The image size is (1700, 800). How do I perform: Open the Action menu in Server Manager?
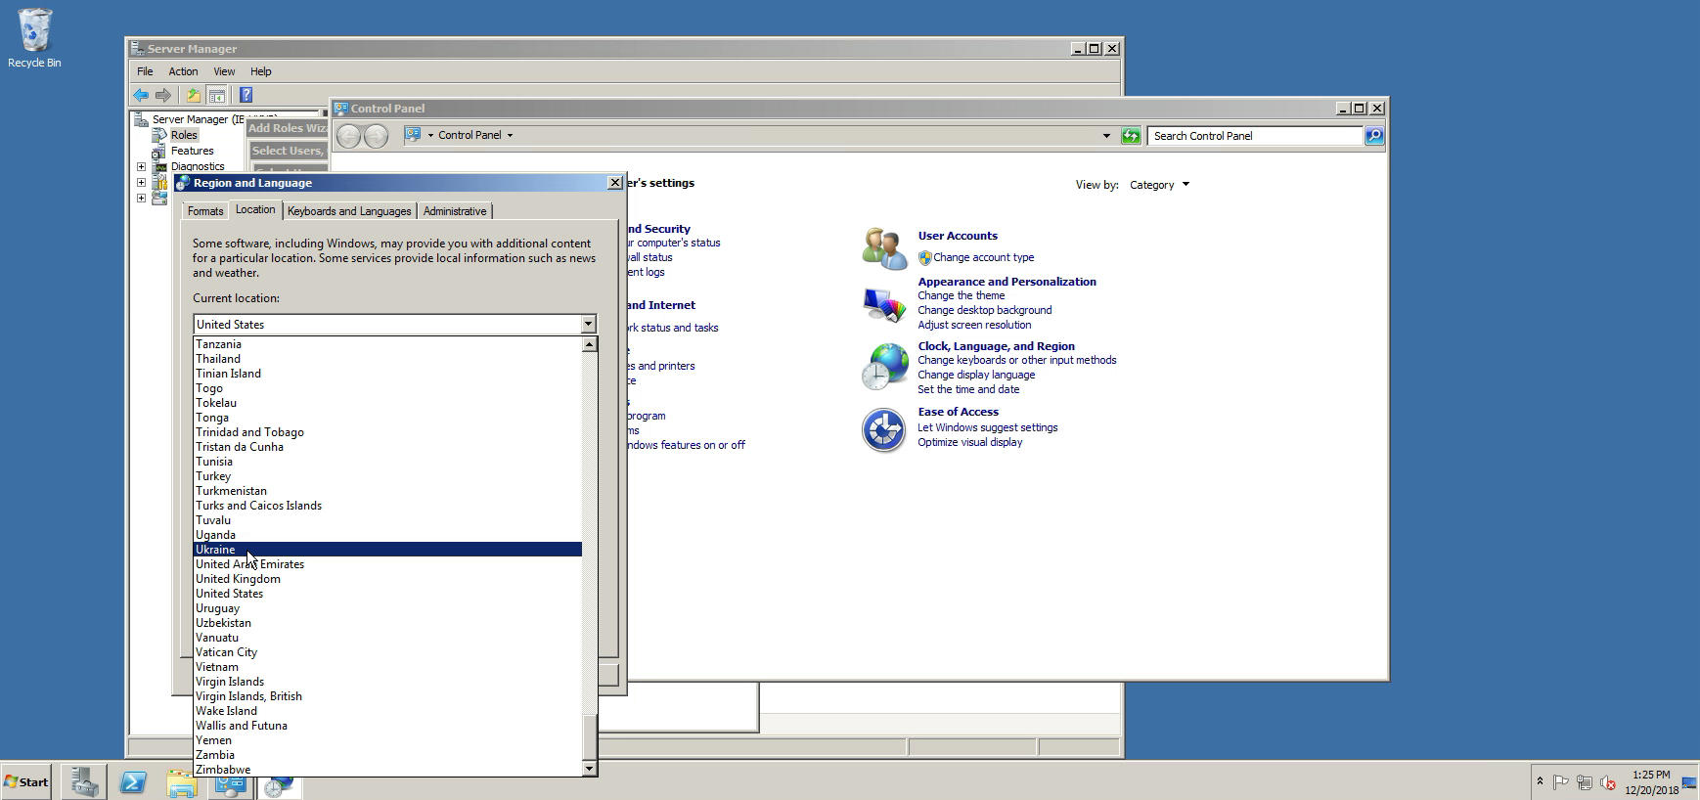tap(183, 71)
